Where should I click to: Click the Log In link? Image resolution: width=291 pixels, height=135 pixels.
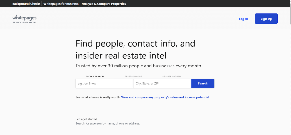243,19
